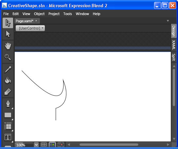Select the Eyedropper tool
Screen dimensions: 178x149
[8, 69]
